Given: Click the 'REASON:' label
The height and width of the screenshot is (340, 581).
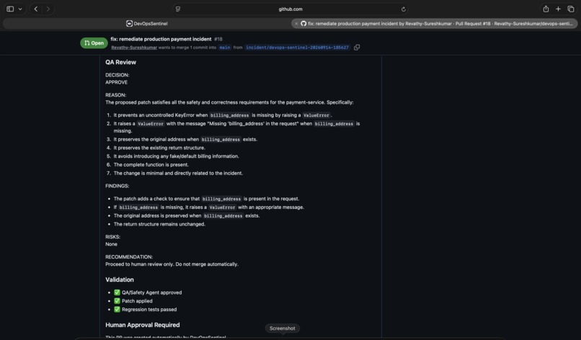Looking at the screenshot, I should (x=115, y=95).
